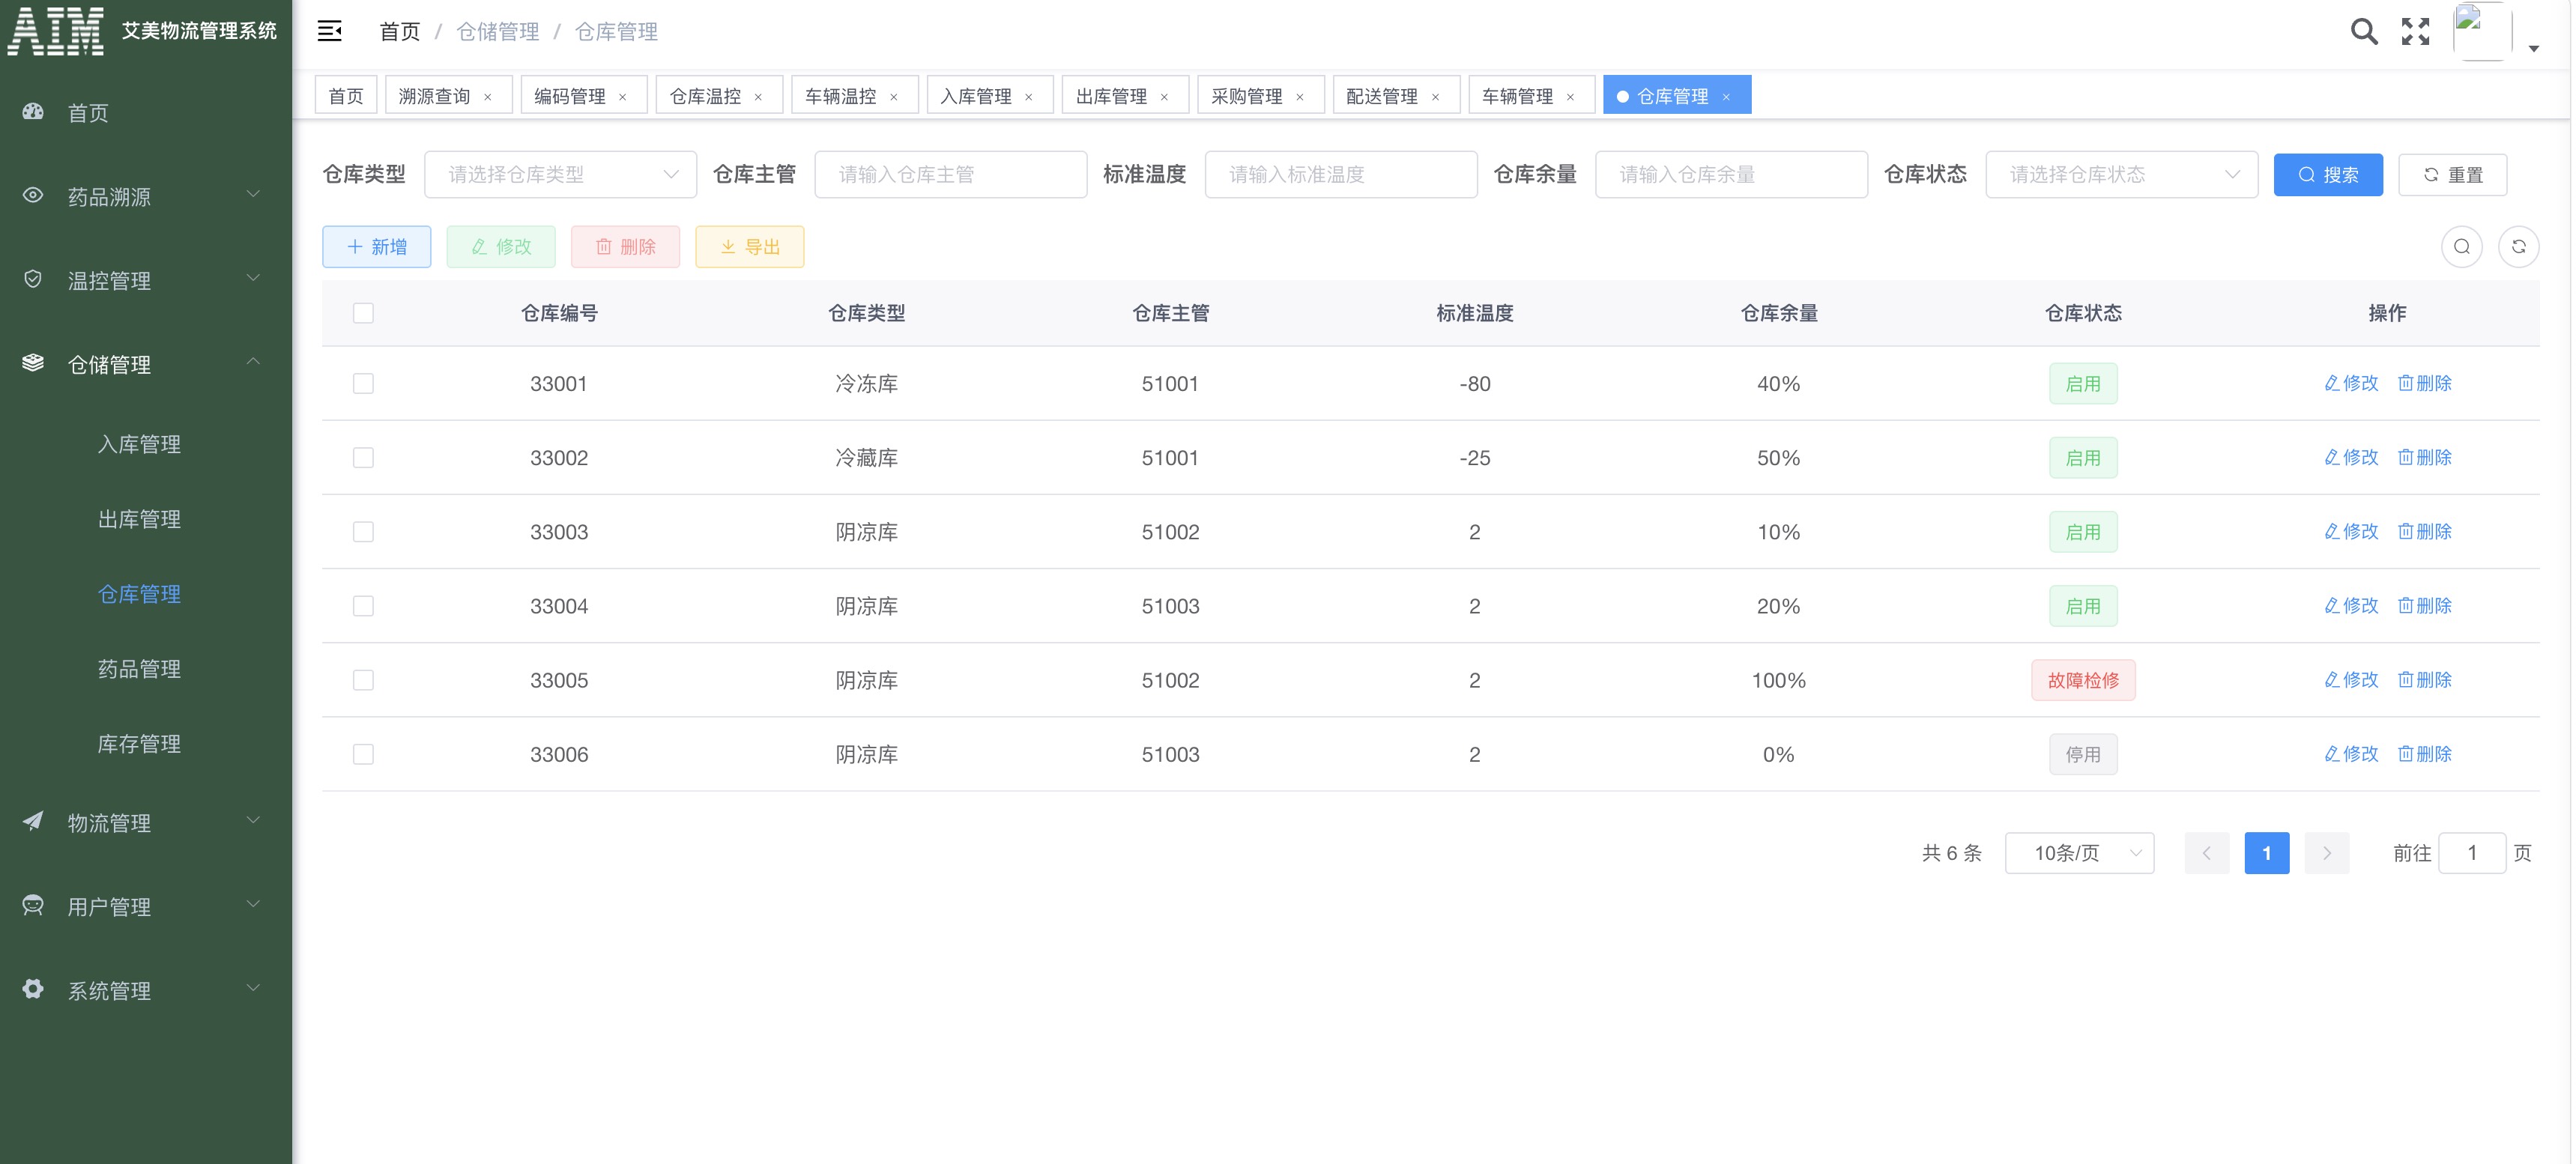Click the 物流管理 paper plane icon

click(33, 821)
